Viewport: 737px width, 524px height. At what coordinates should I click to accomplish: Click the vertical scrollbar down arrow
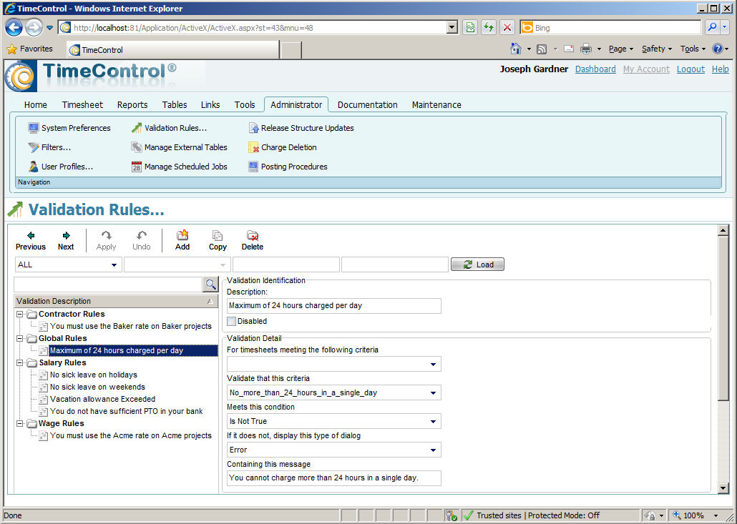(x=723, y=488)
